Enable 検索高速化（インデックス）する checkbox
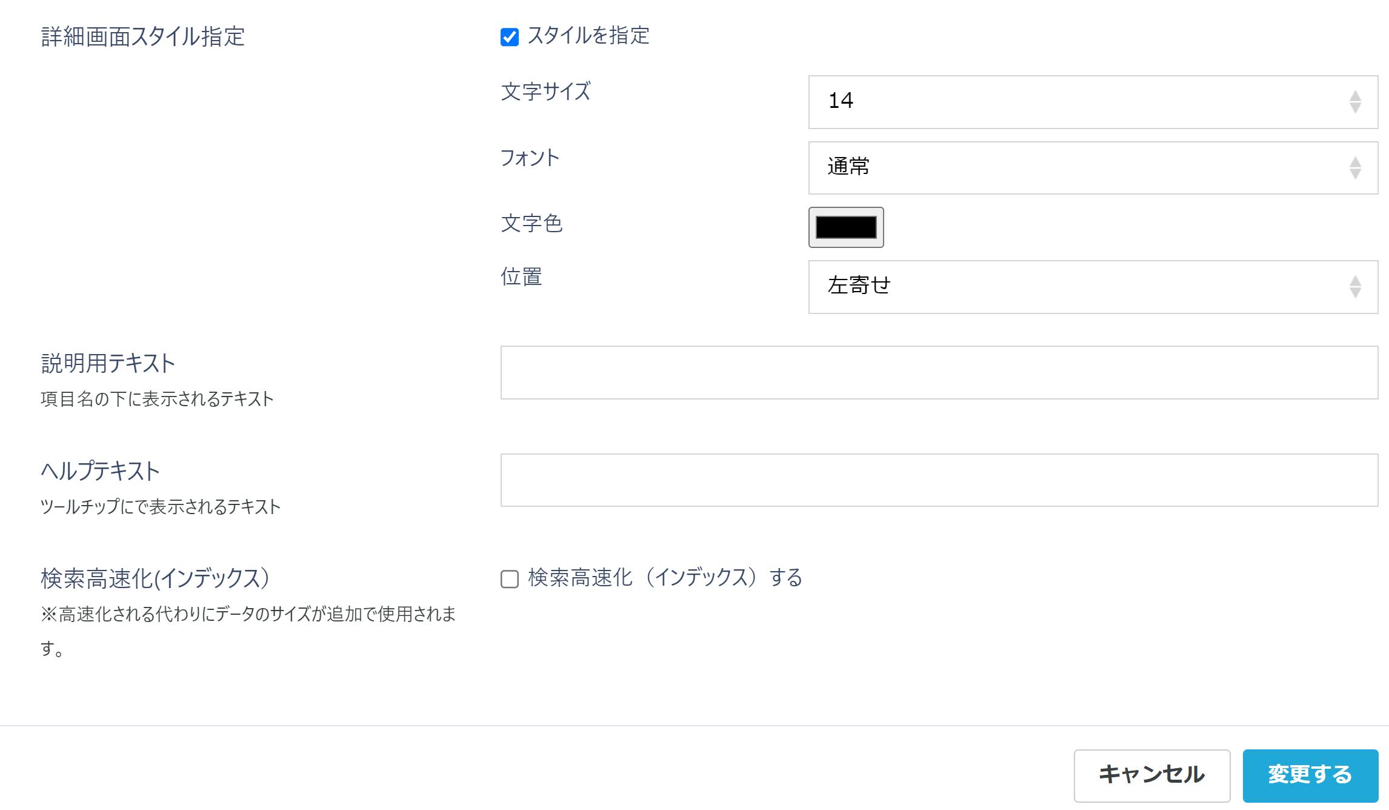The image size is (1389, 810). coord(509,580)
